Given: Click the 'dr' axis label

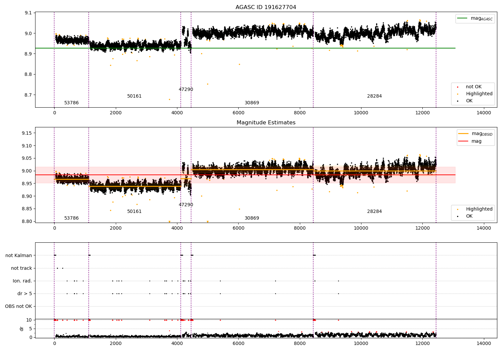Looking at the screenshot, I should tap(22, 329).
